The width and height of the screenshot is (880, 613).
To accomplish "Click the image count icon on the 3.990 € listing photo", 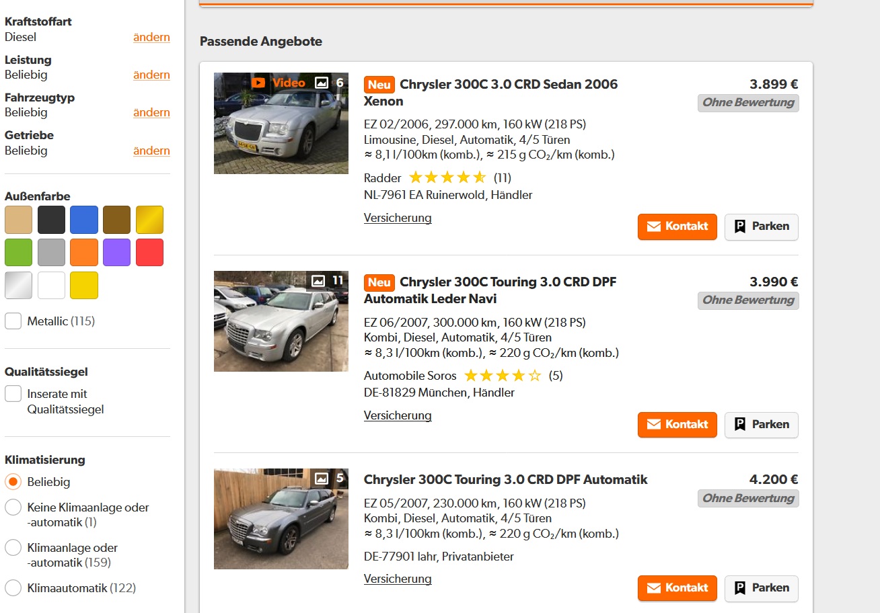I will tap(318, 280).
